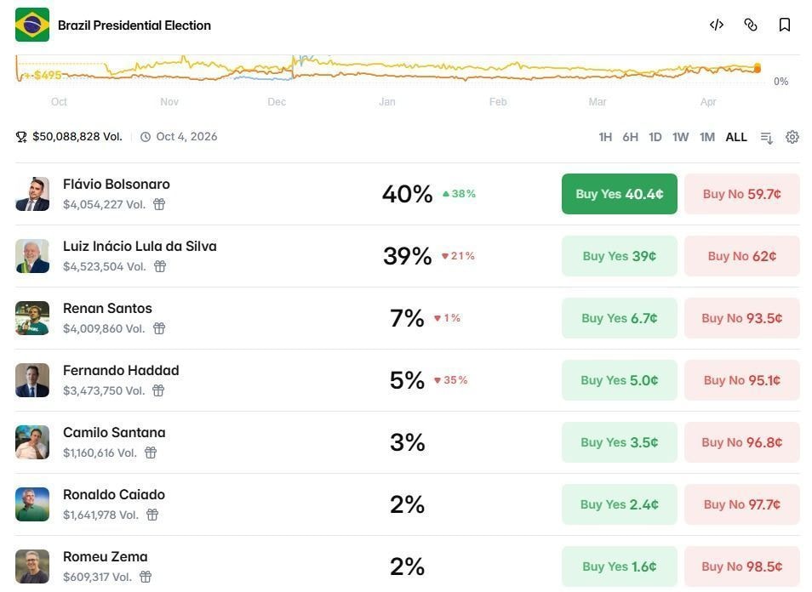Click gift icon beside Renan Santos volume

click(x=159, y=328)
